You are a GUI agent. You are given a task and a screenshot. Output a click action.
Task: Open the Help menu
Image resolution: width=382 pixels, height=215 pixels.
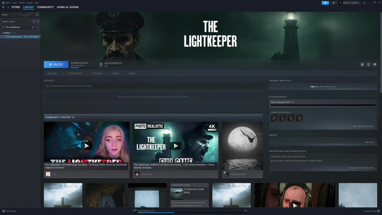click(x=36, y=3)
